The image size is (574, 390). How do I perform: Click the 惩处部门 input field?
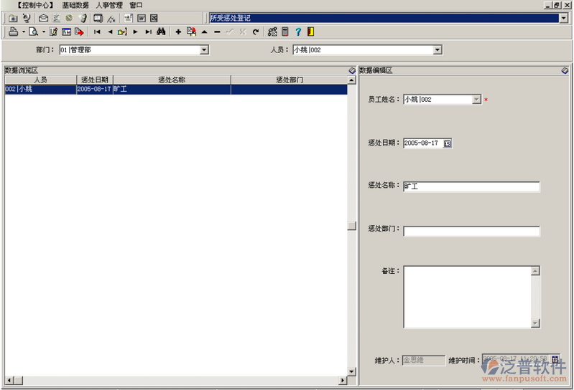point(471,231)
